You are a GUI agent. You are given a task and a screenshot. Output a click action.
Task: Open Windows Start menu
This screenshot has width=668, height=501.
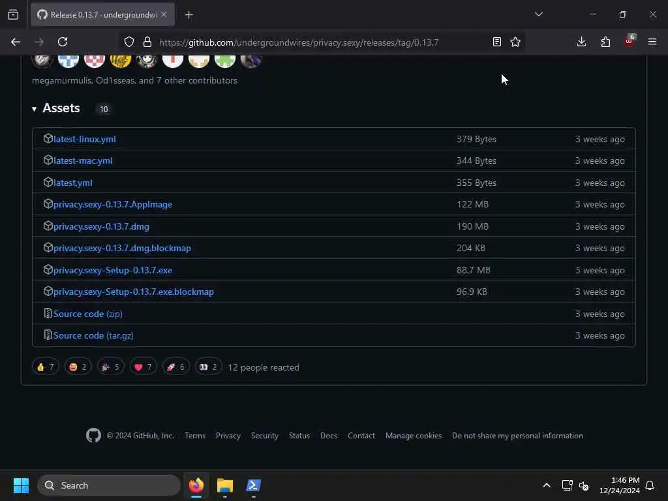point(21,485)
